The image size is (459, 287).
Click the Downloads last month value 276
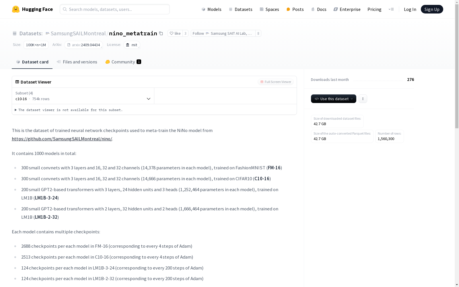tap(411, 79)
